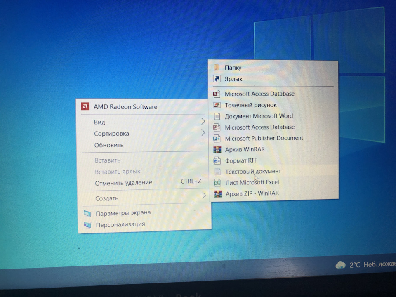
Task: Create a new Ярлык shortcut
Action: coord(273,79)
